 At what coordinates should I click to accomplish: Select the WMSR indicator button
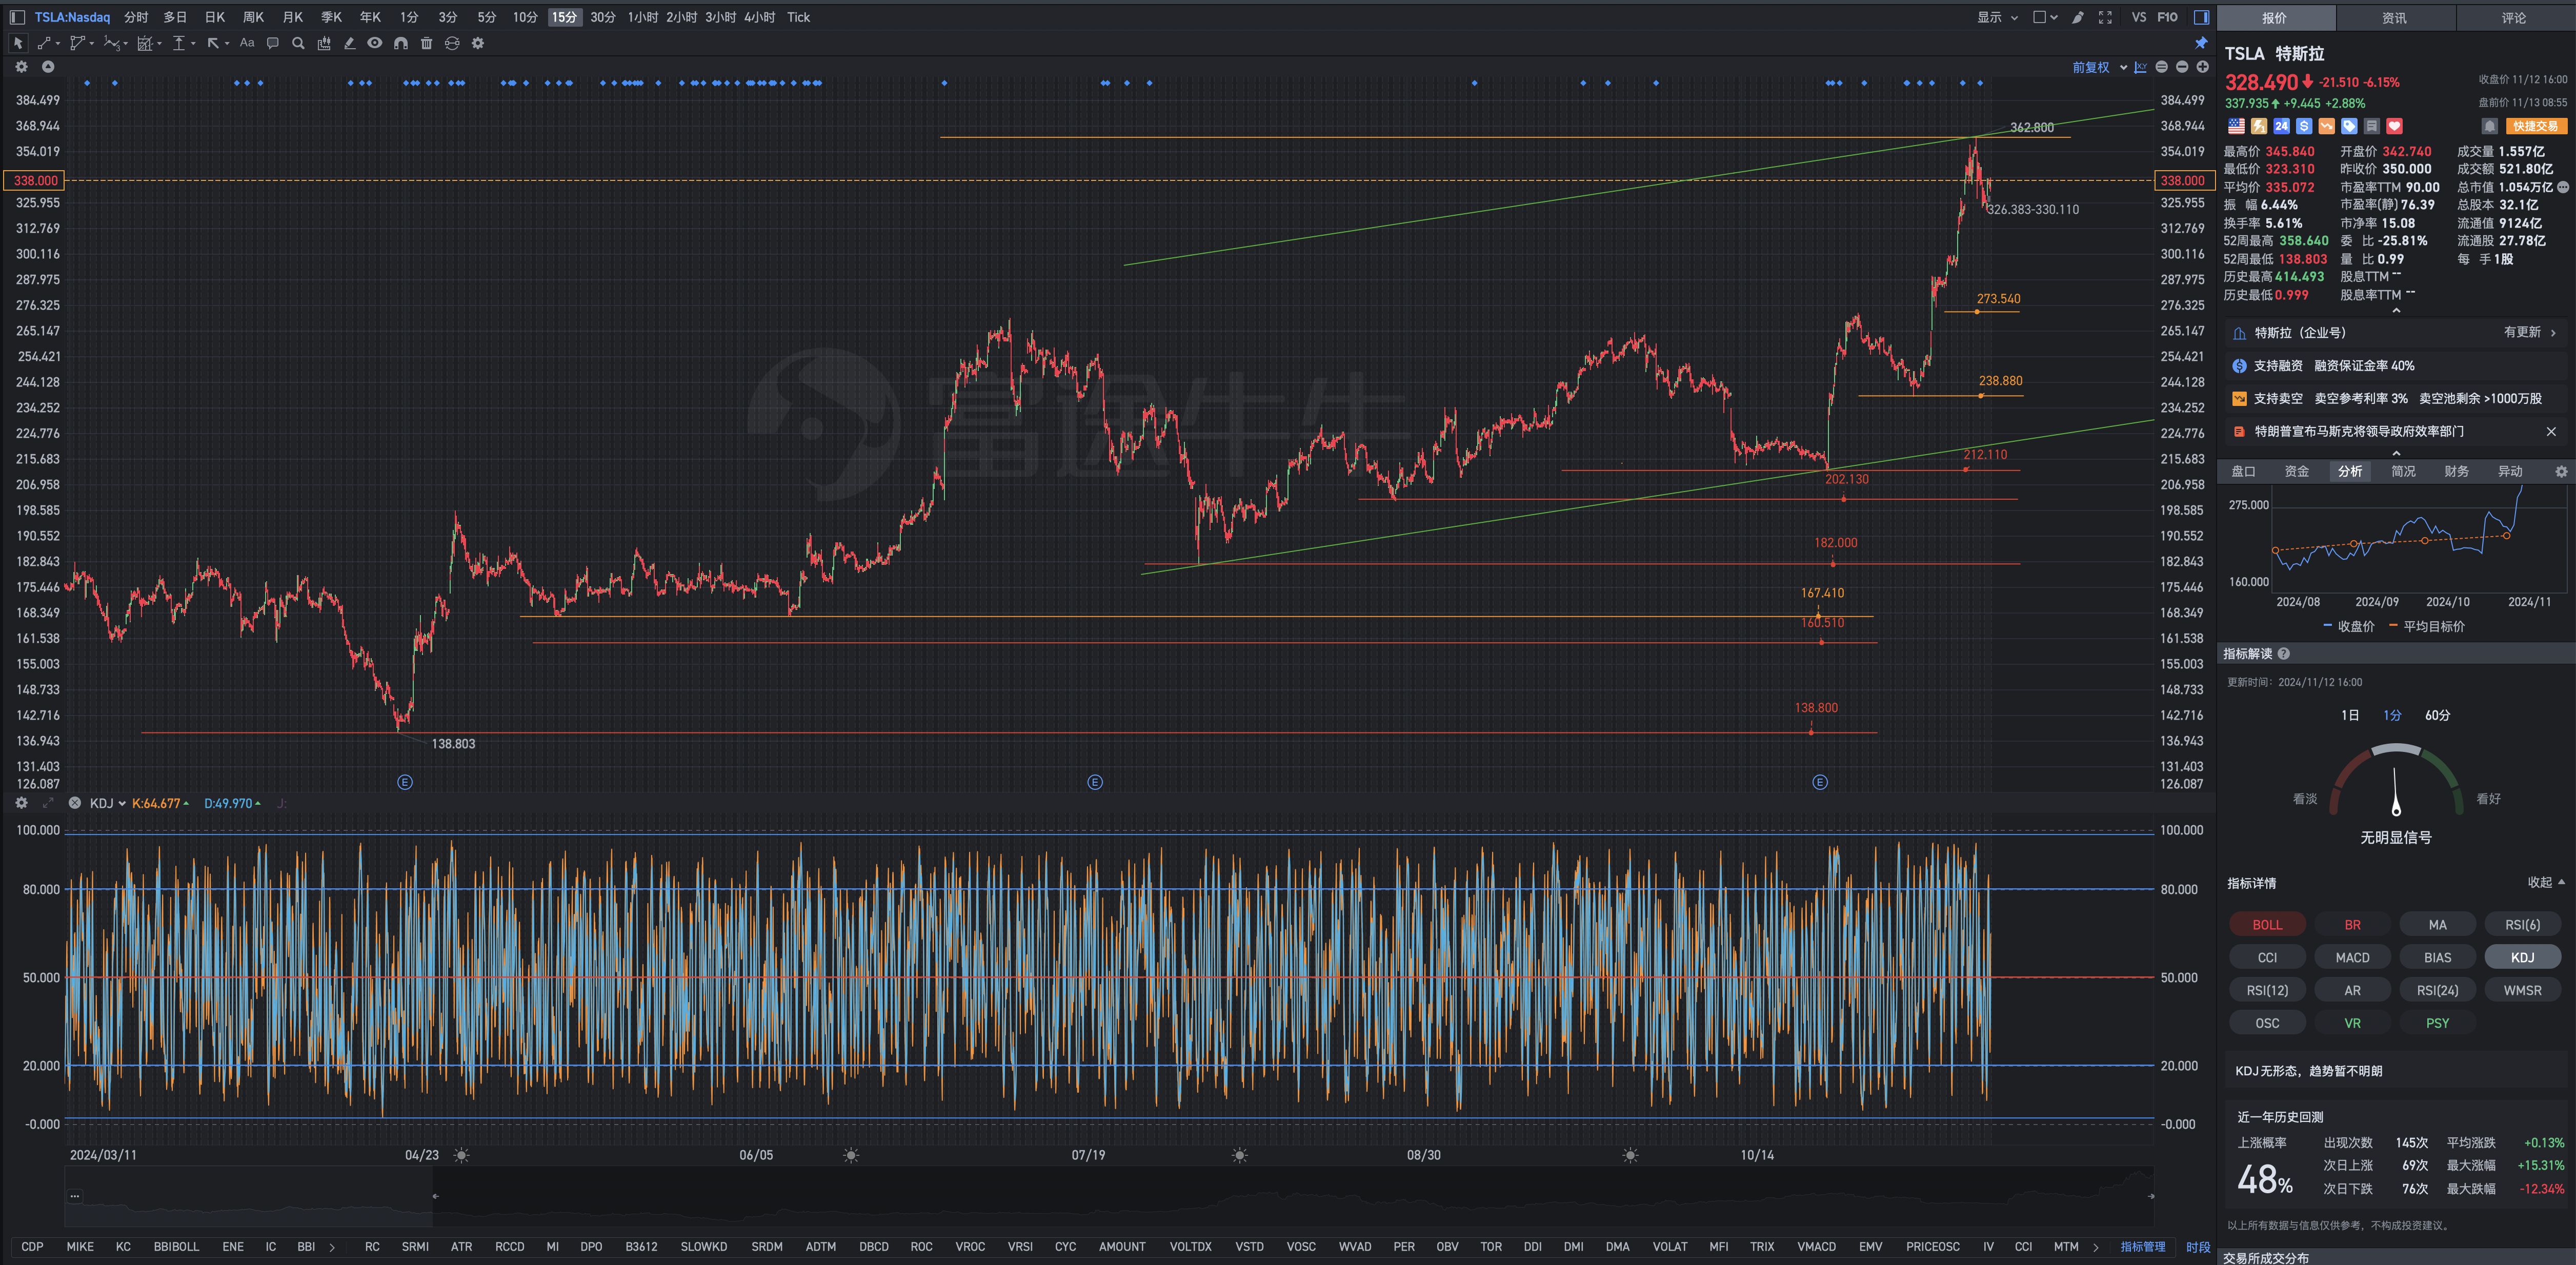[x=2522, y=990]
